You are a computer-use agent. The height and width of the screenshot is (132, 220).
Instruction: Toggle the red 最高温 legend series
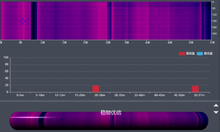click(x=187, y=53)
